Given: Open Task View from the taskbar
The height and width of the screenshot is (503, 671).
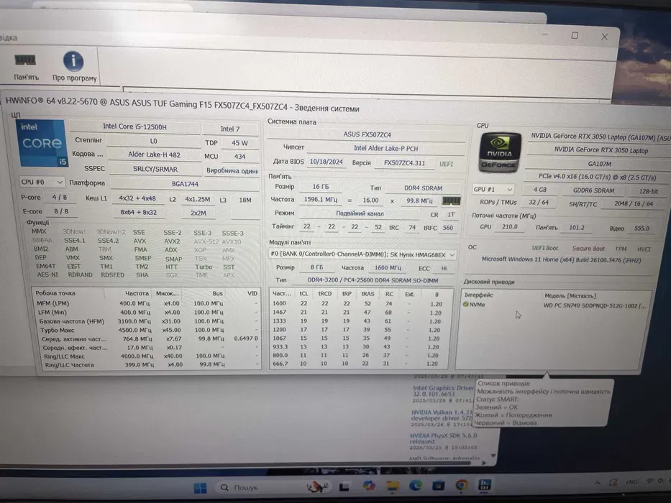Looking at the screenshot, I should [344, 486].
